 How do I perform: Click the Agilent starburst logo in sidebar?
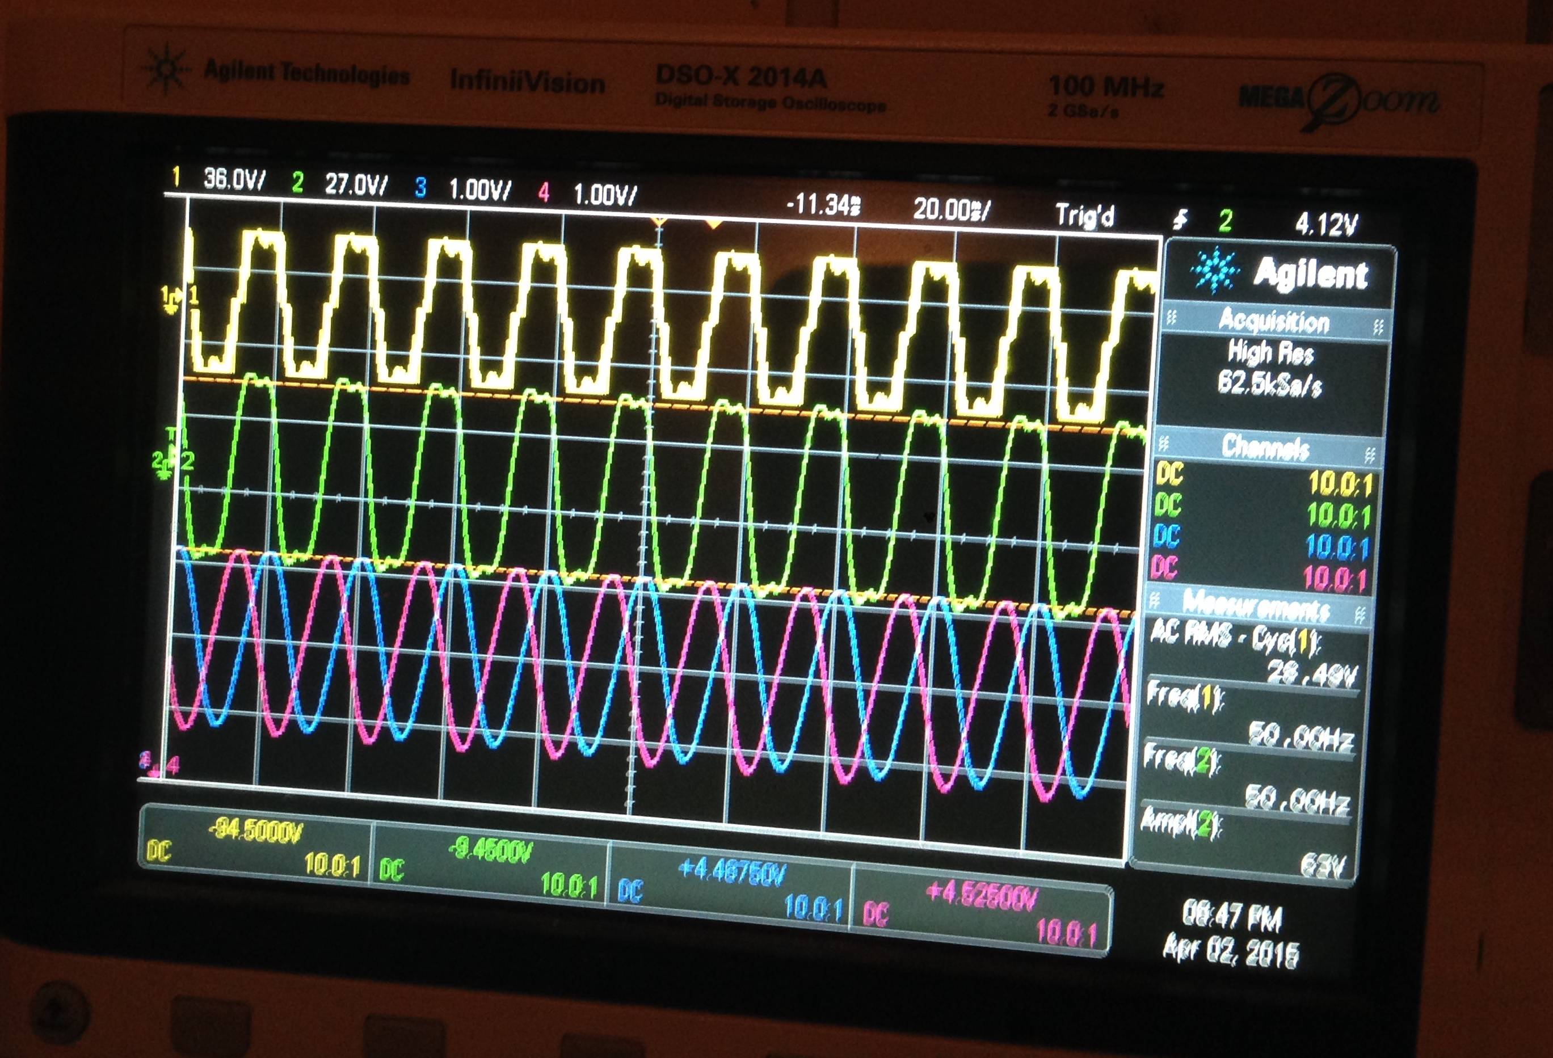coord(1215,270)
